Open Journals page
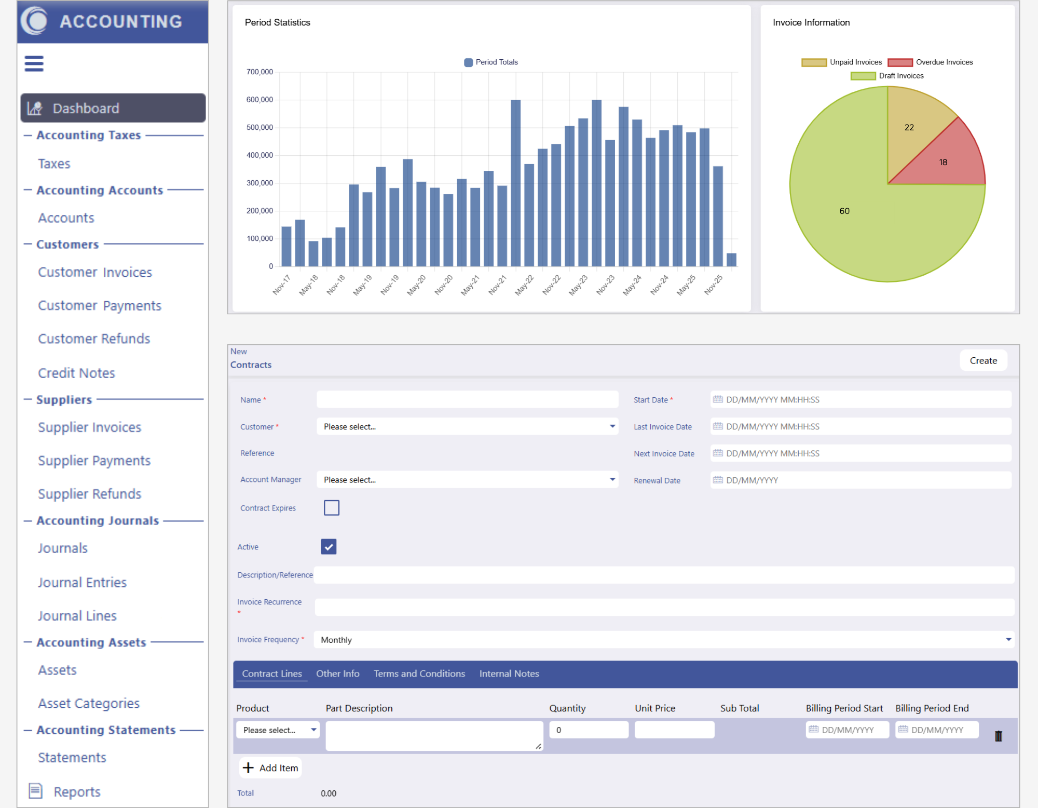This screenshot has height=808, width=1038. (x=62, y=548)
